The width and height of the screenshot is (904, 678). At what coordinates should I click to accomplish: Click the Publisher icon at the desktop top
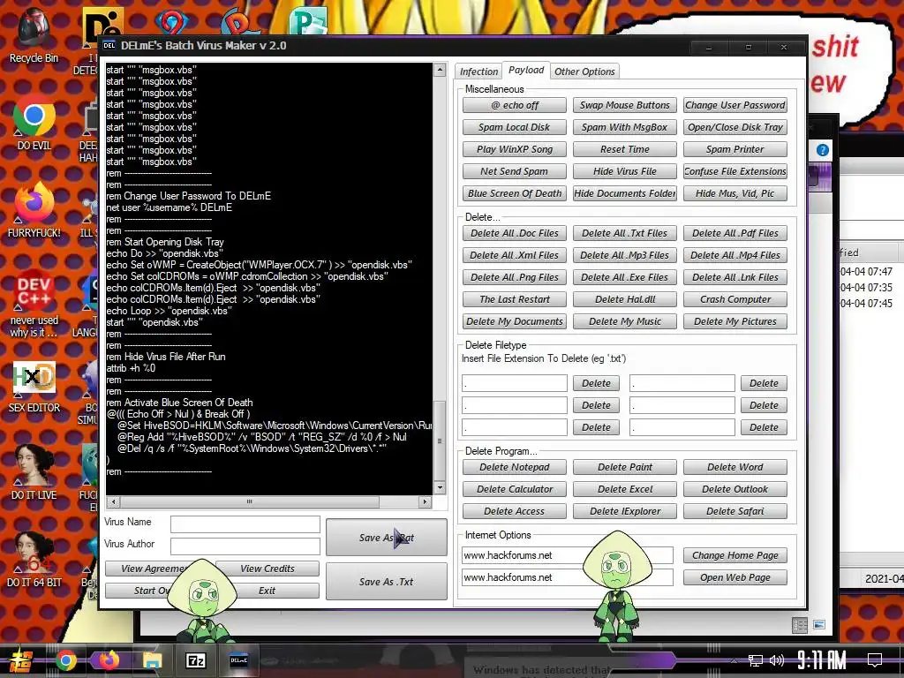tap(308, 21)
